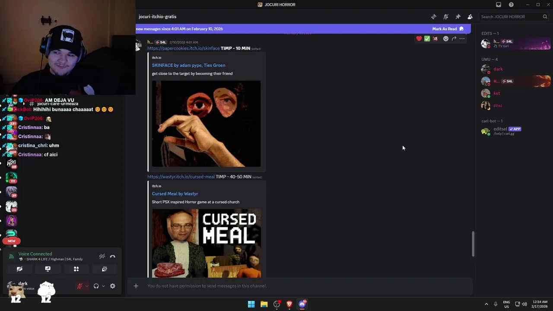Open the ENG US language switcher
This screenshot has height=311, width=553.
(506, 304)
